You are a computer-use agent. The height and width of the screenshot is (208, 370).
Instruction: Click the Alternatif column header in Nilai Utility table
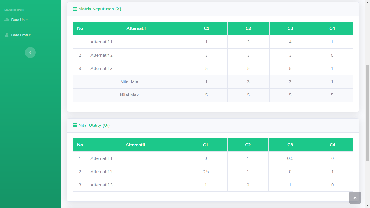(x=135, y=145)
